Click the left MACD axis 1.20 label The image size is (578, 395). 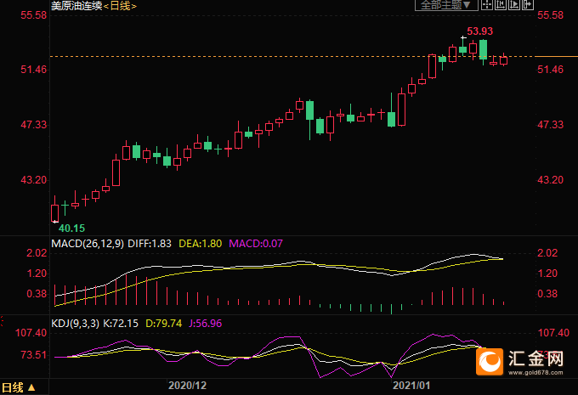coord(37,274)
